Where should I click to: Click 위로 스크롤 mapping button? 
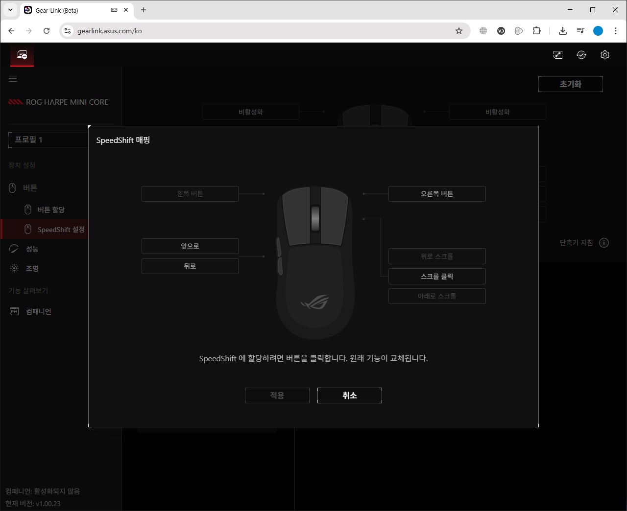pyautogui.click(x=437, y=256)
